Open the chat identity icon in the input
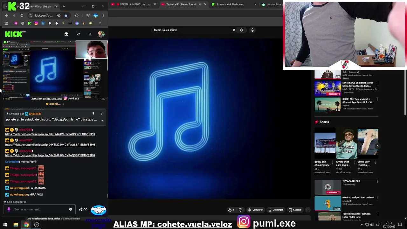This screenshot has height=229, width=407. 9,209
